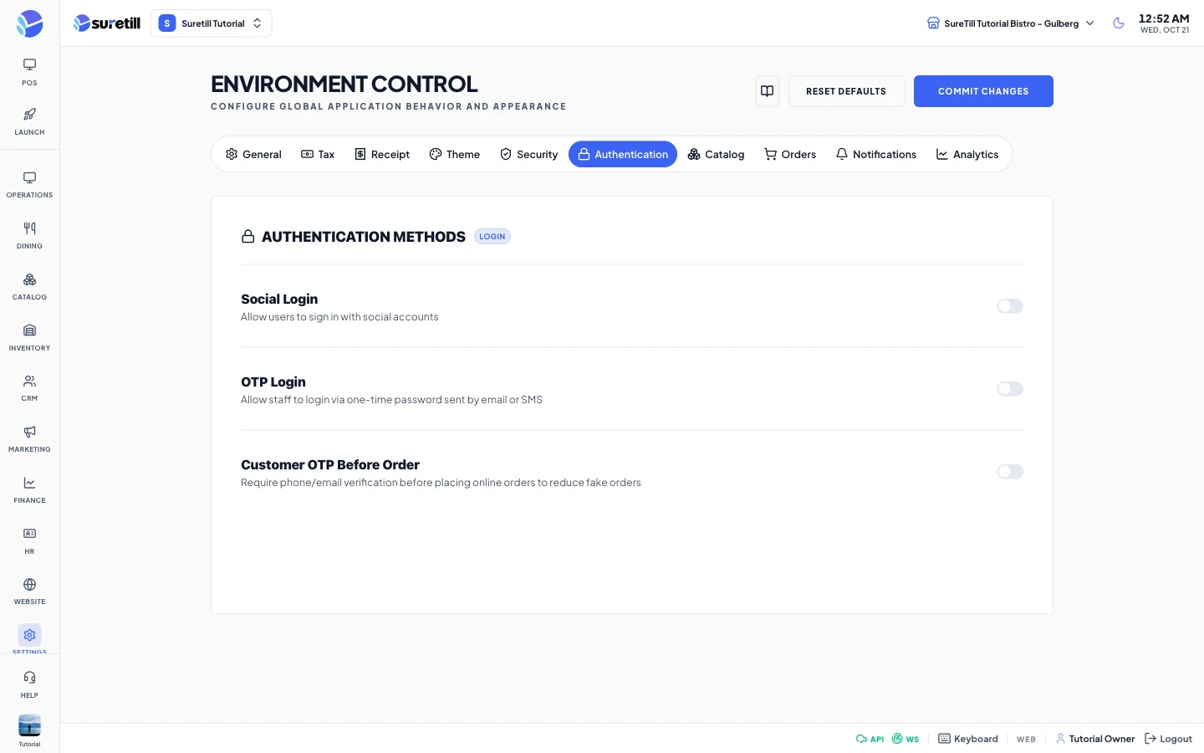Switch to the Notifications tab

(876, 154)
